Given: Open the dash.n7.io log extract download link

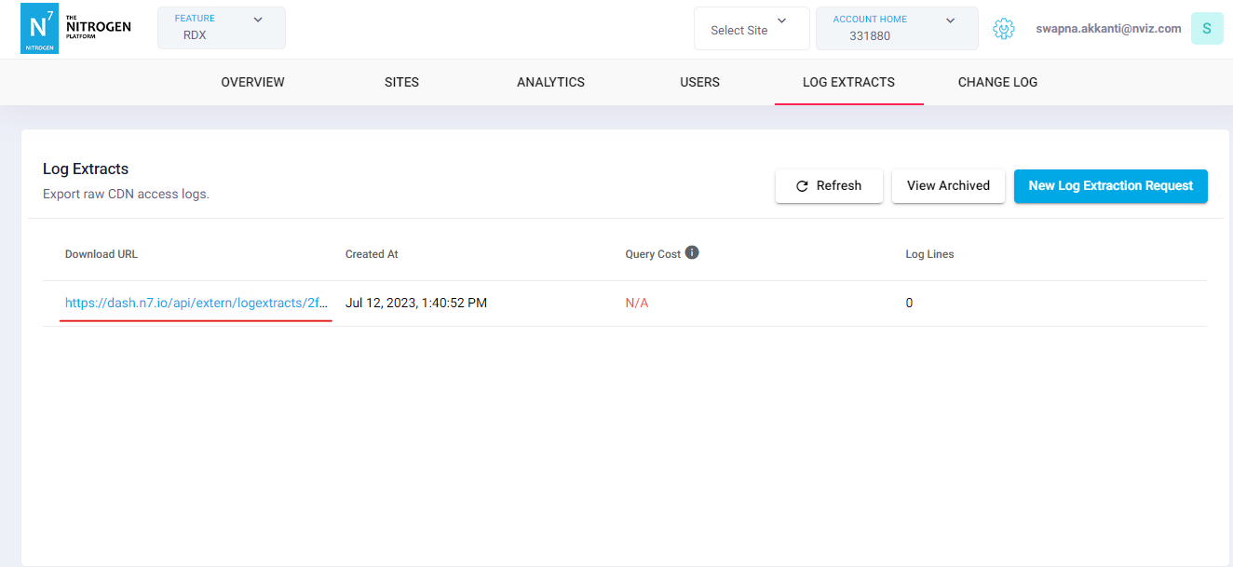Looking at the screenshot, I should click(x=196, y=303).
